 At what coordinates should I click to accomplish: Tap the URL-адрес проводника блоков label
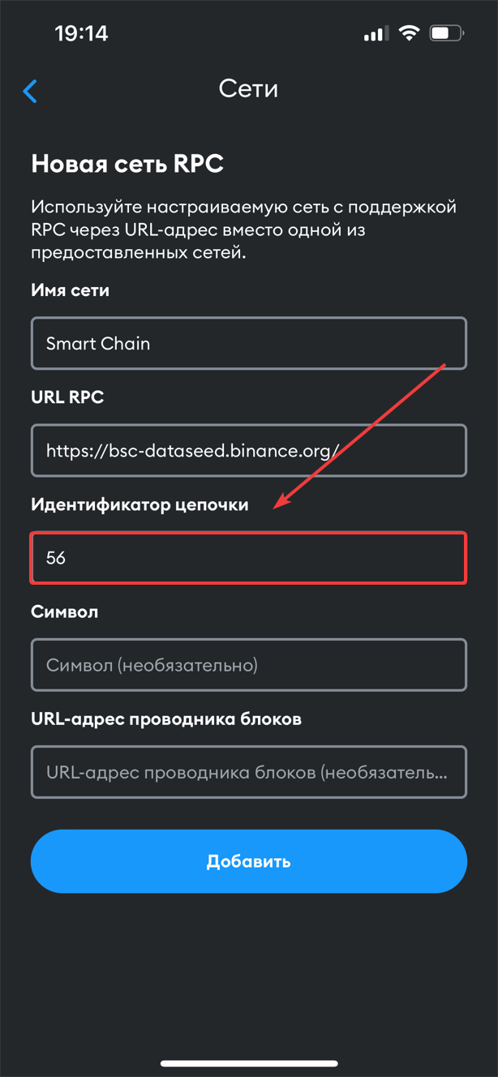166,719
